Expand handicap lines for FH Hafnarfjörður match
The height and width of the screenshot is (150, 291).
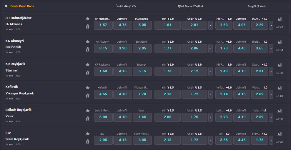click(x=271, y=25)
